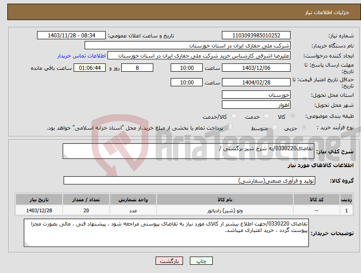361x273 pixels.
Task: Click the price validity date 1404/02/28
Action: pyautogui.click(x=256, y=82)
